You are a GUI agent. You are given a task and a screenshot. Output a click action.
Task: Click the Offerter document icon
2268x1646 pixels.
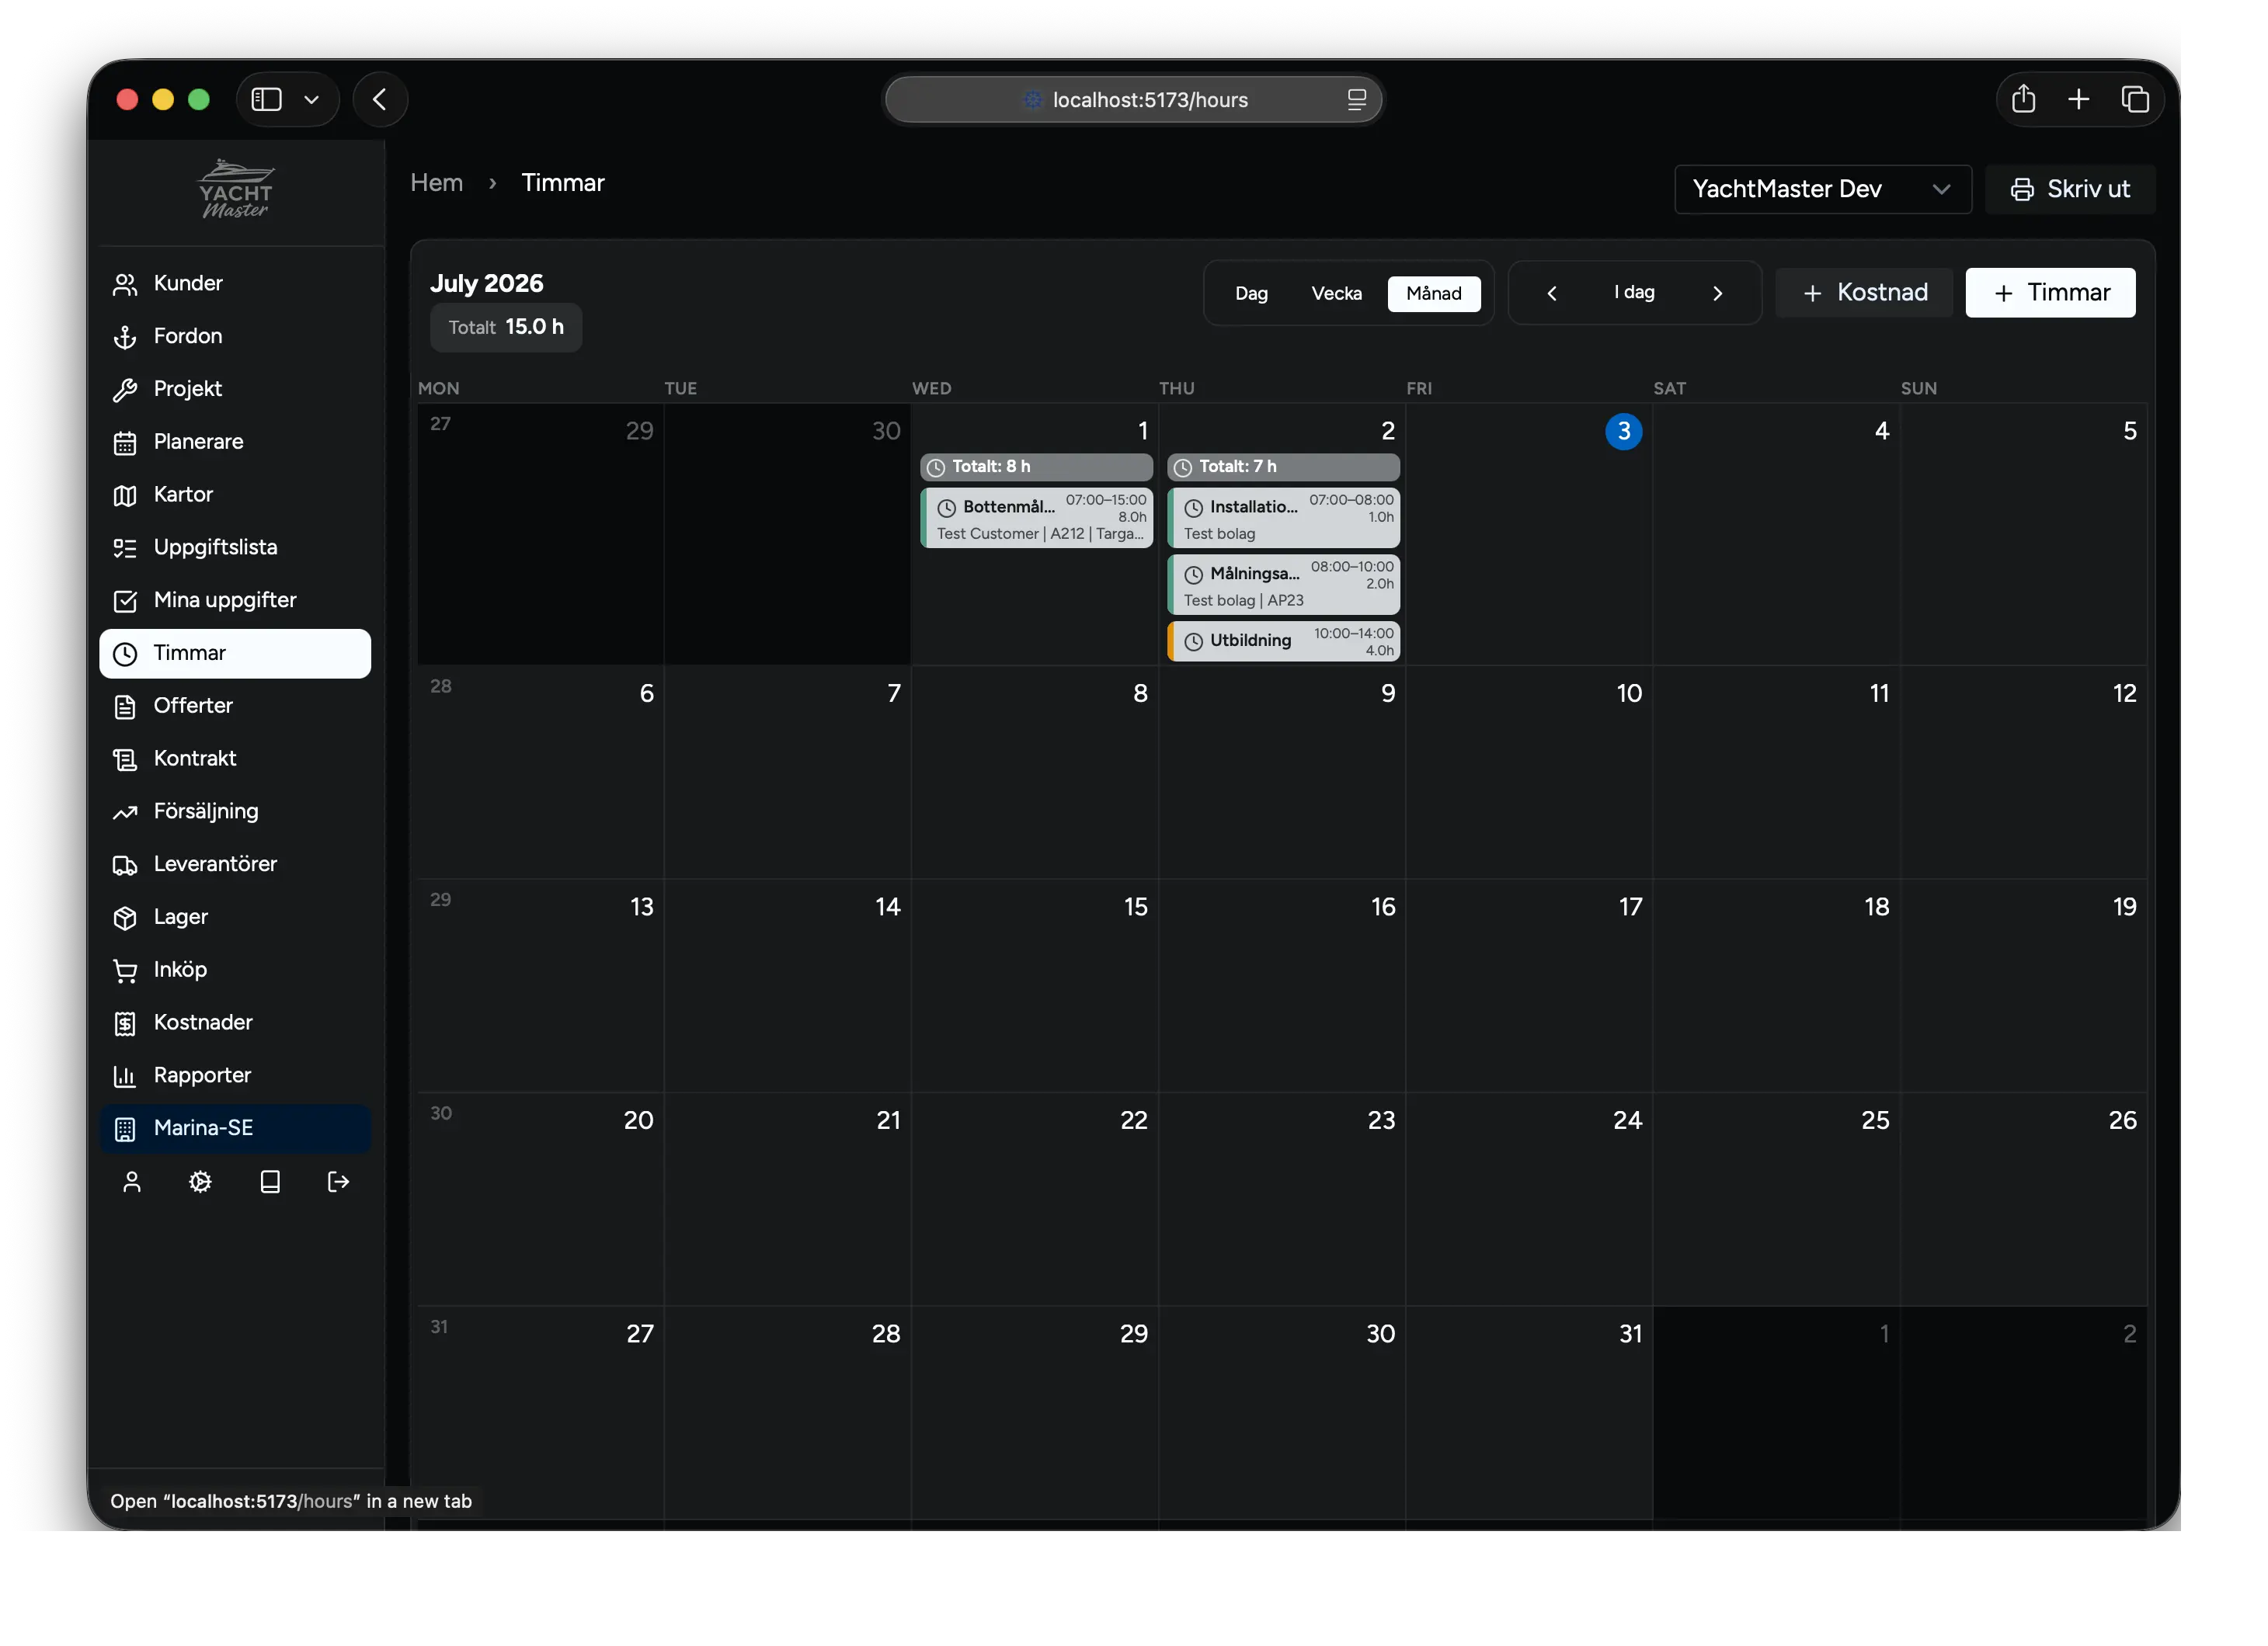(125, 707)
